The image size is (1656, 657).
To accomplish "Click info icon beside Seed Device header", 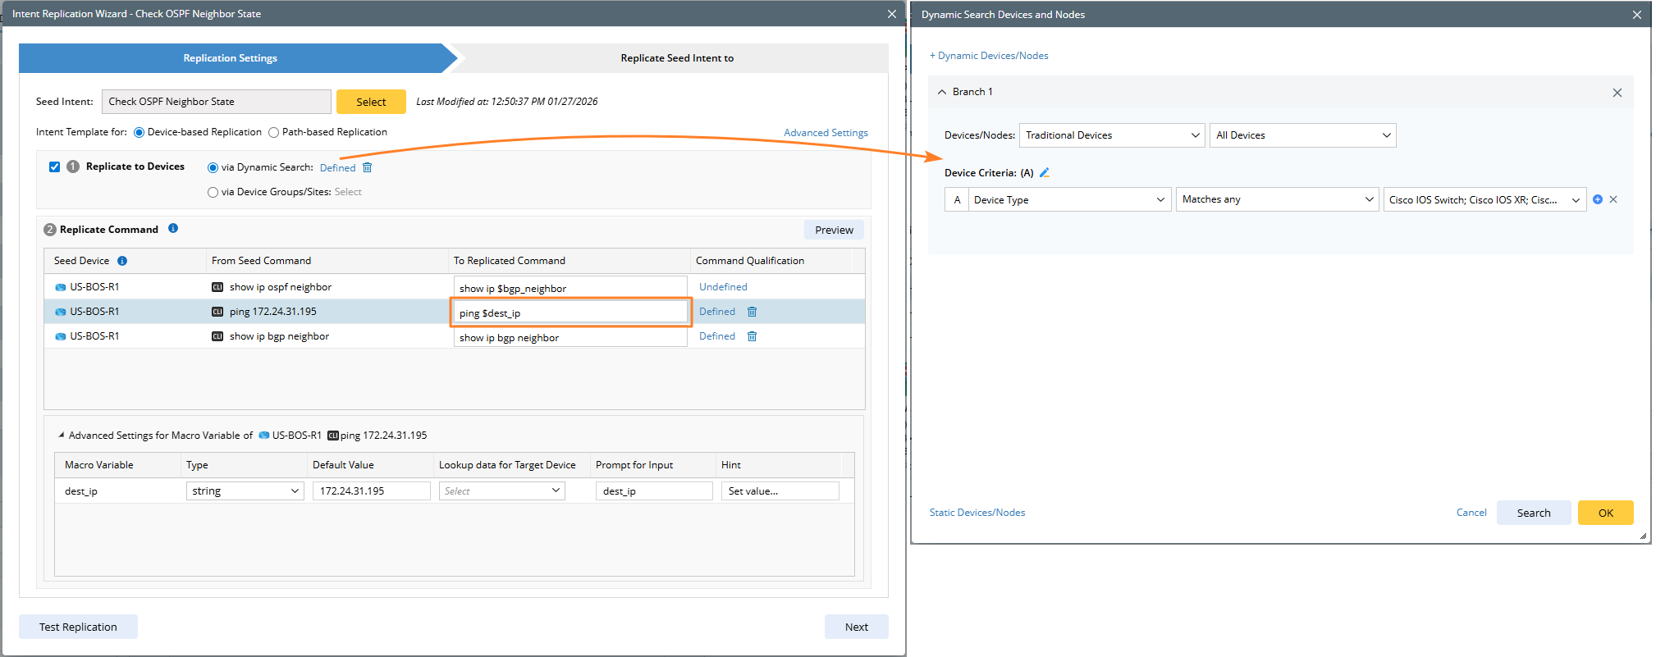I will coord(122,261).
